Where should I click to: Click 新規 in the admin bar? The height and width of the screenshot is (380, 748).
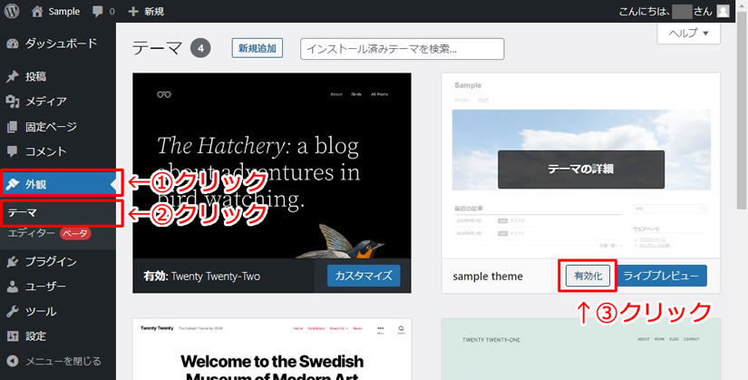pyautogui.click(x=154, y=12)
